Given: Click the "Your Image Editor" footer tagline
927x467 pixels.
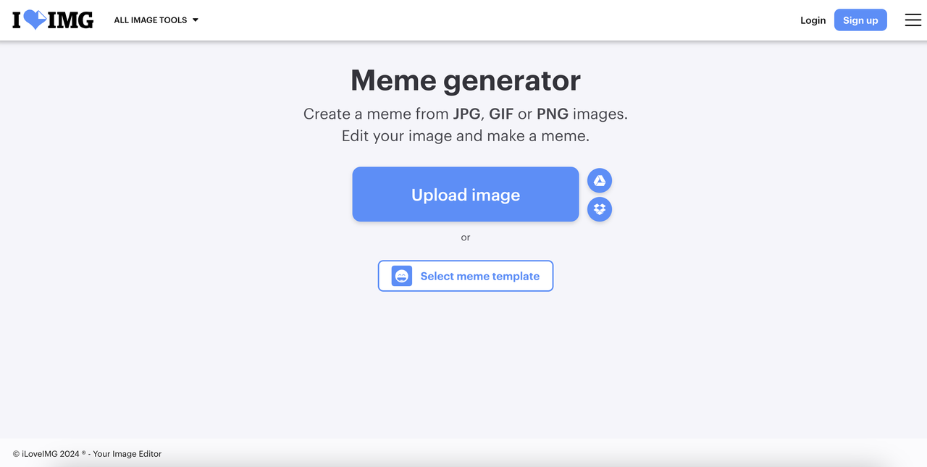Looking at the screenshot, I should (127, 454).
